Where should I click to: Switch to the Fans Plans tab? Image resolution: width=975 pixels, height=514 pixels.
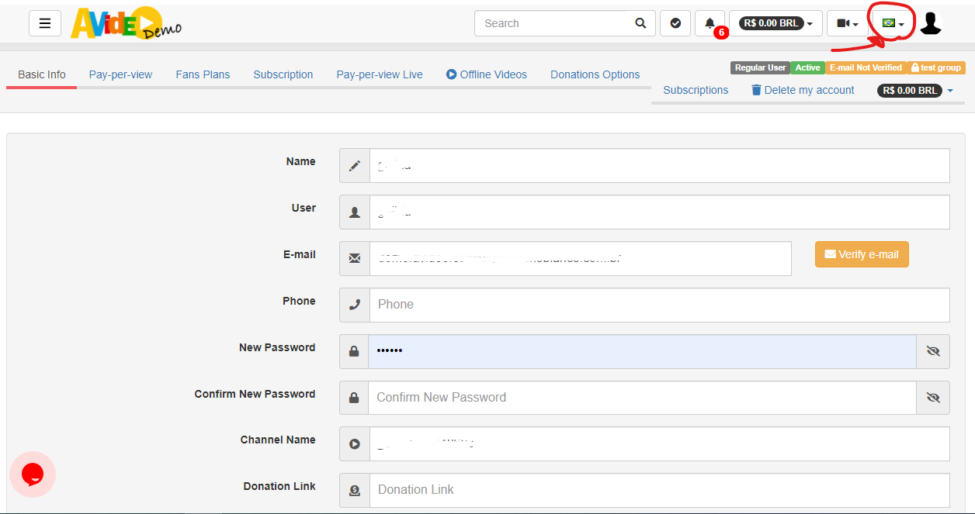pos(203,74)
